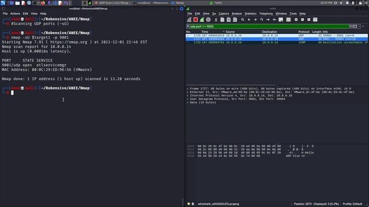This screenshot has width=369, height=207.
Task: Reset text to normal size icon
Action: 309,20
